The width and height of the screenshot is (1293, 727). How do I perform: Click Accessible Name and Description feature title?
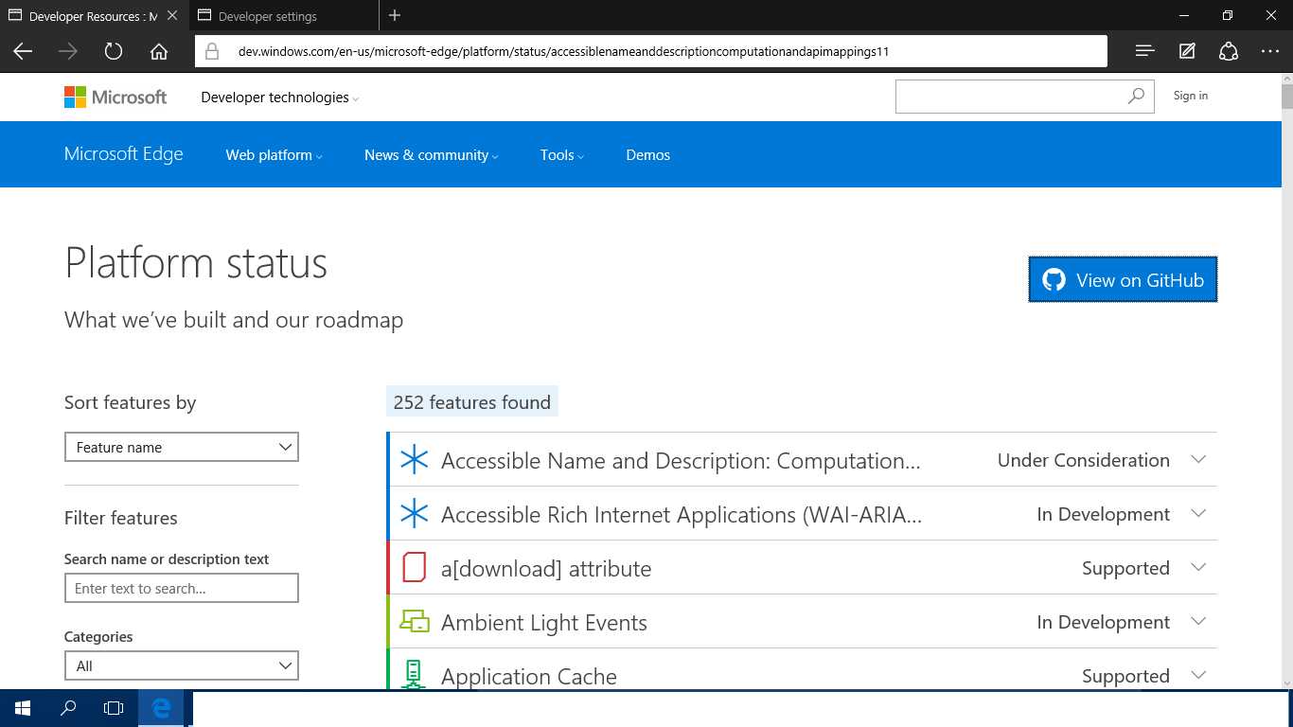click(x=681, y=461)
